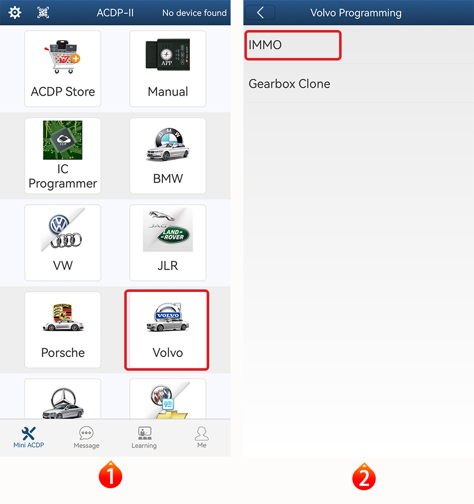
Task: Open the ACDP Store tile
Action: (63, 69)
